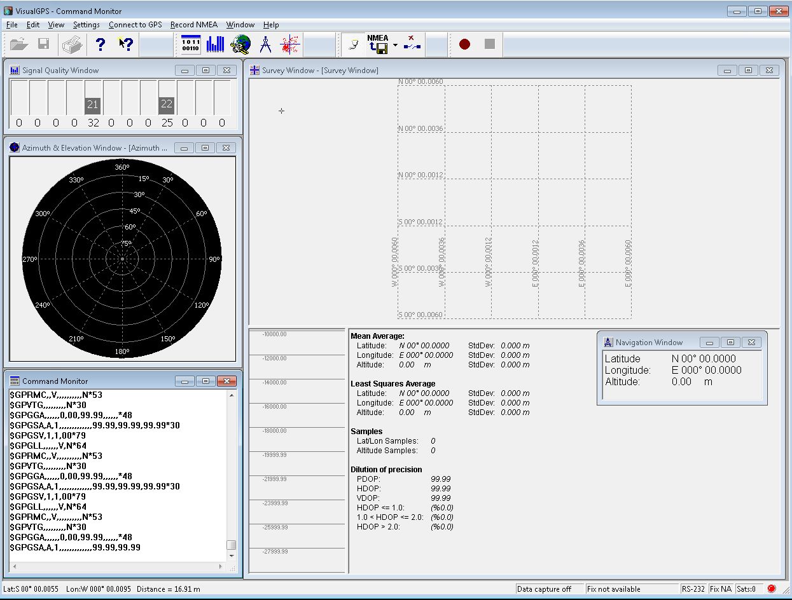Click the Command Monitor title icon
Viewport: 792px width, 600px height.
click(15, 381)
